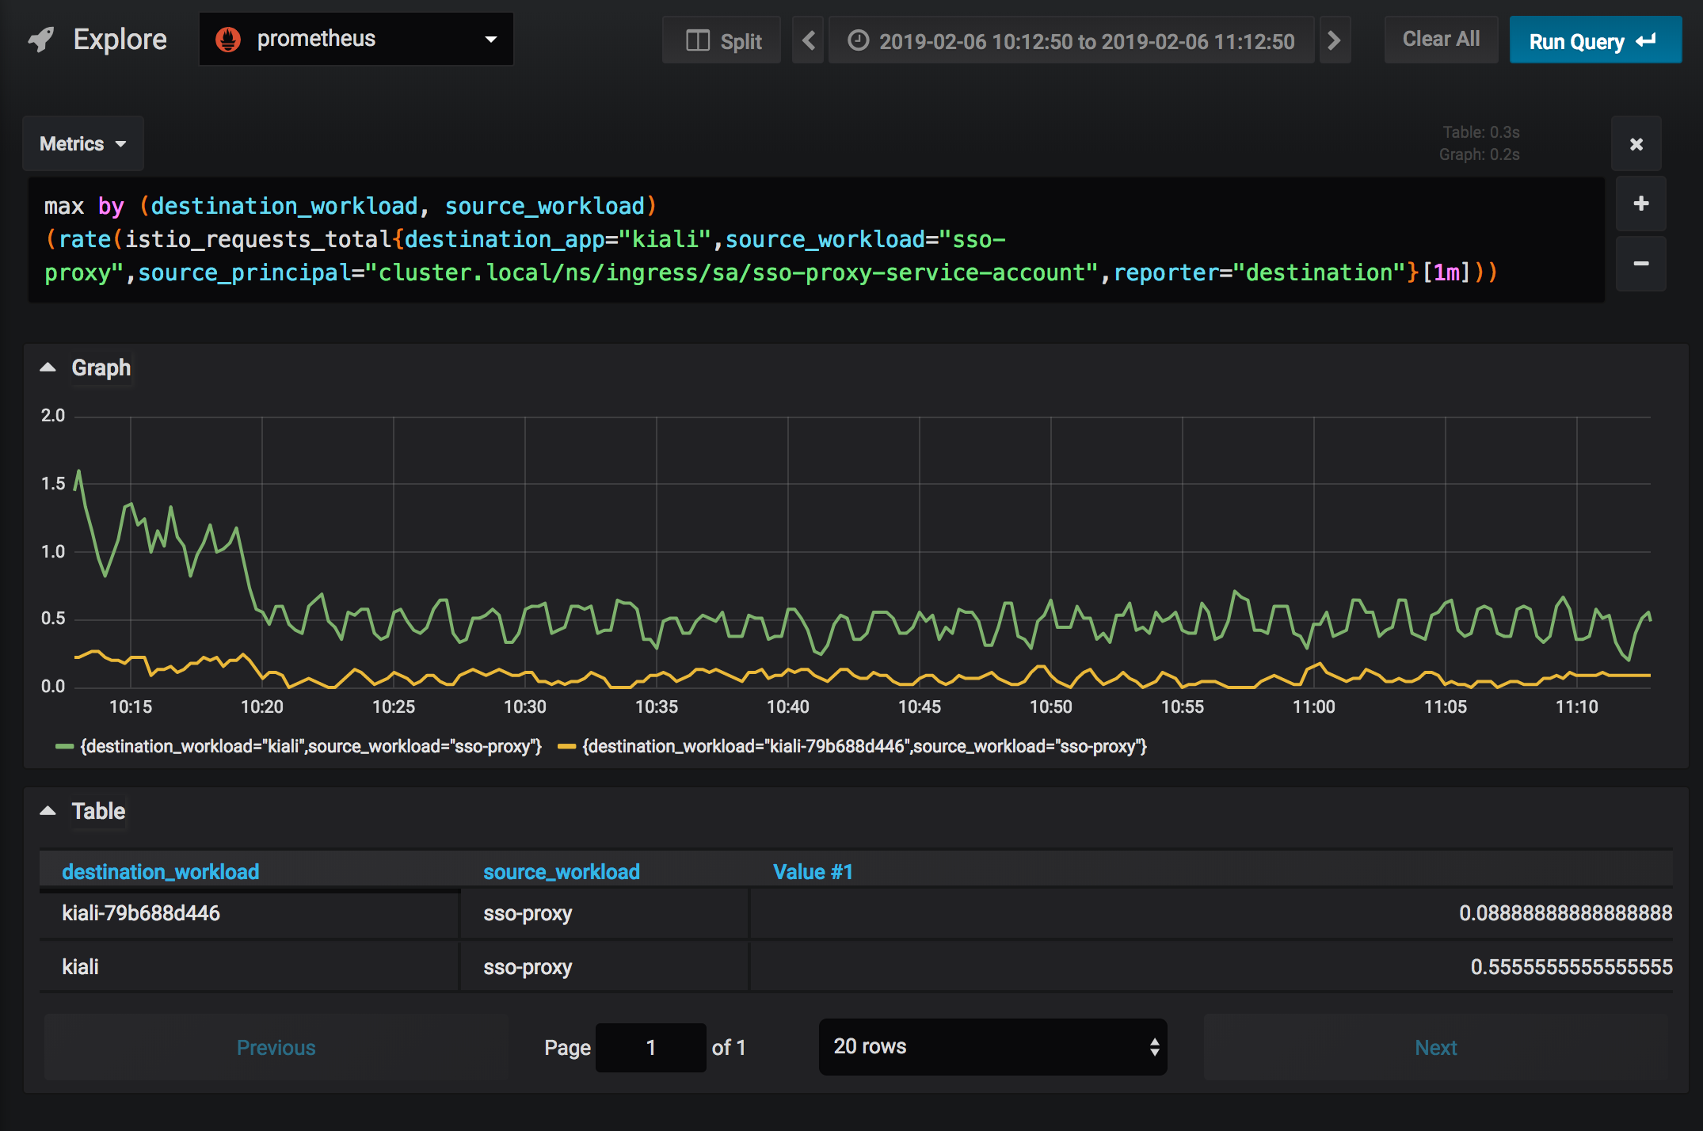The image size is (1703, 1131).
Task: Remove query row with minus button
Action: coord(1641,263)
